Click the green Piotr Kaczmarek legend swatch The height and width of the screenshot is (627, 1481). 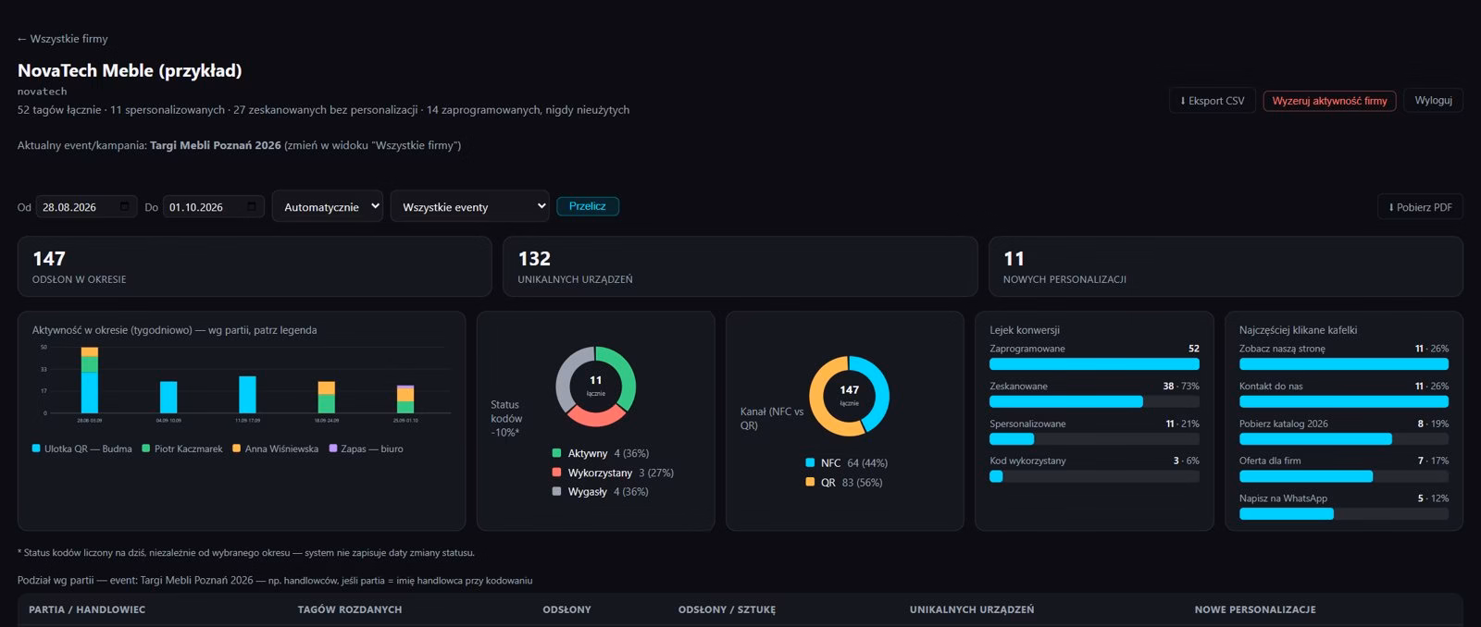[x=145, y=449]
